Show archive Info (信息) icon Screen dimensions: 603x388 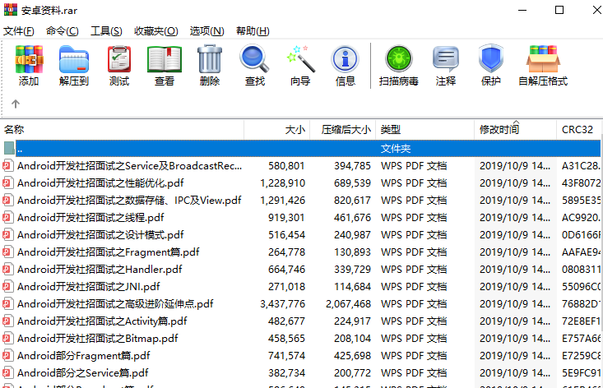(345, 59)
